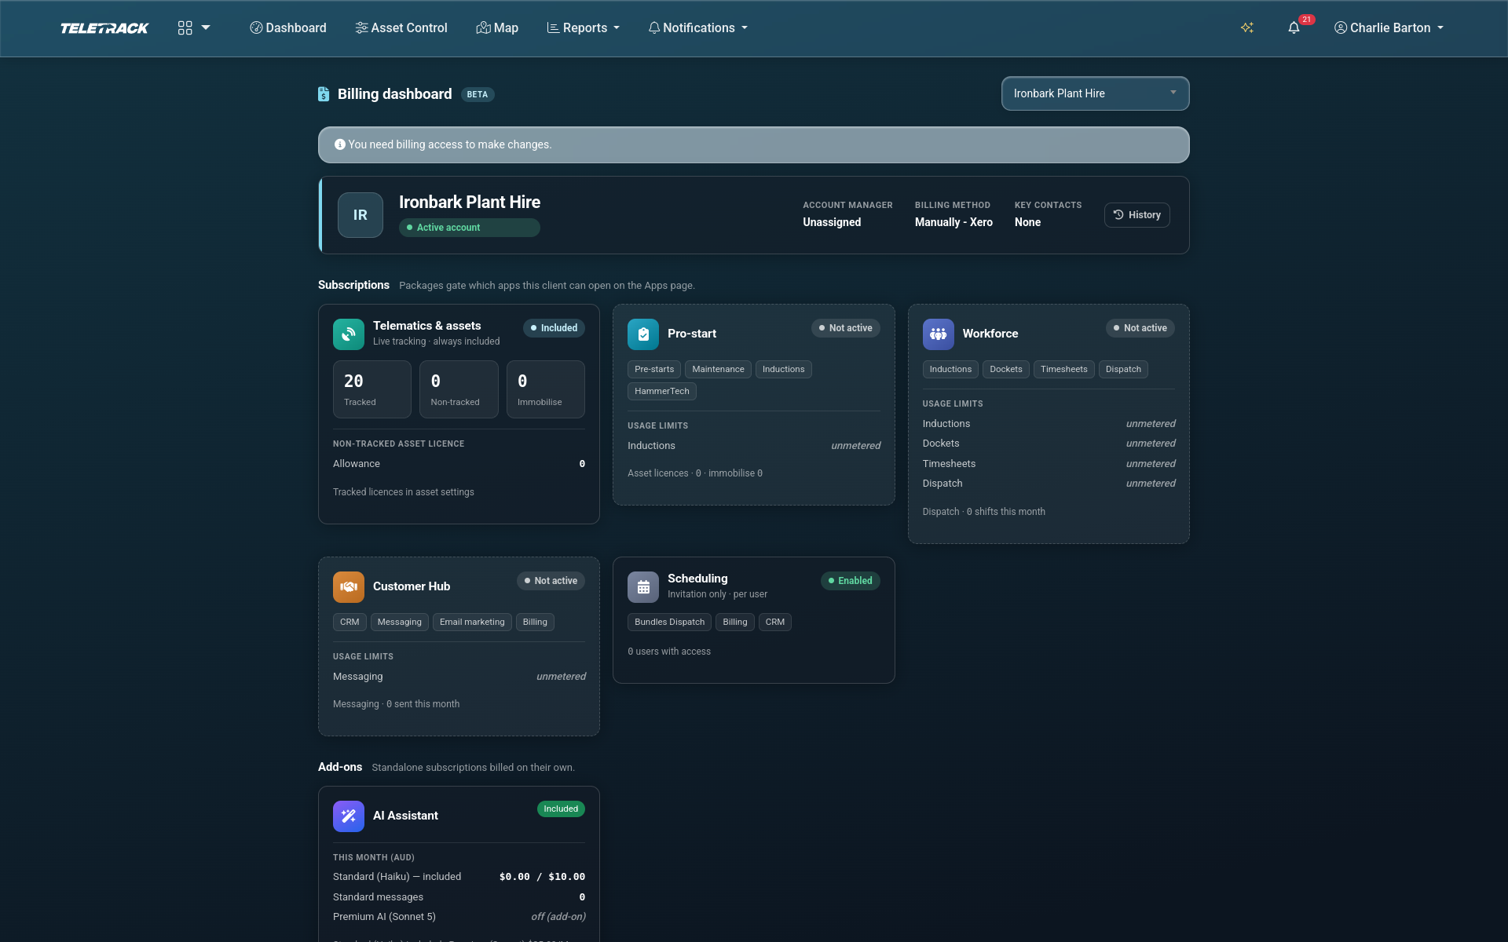Open Charlie Barton user menu
Image resolution: width=1508 pixels, height=942 pixels.
(x=1389, y=27)
